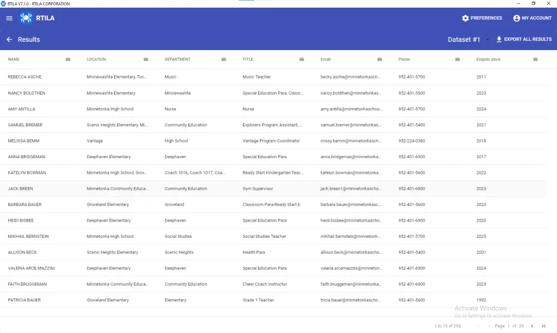
Task: Click the 2001 employment year cell
Action: (481, 252)
